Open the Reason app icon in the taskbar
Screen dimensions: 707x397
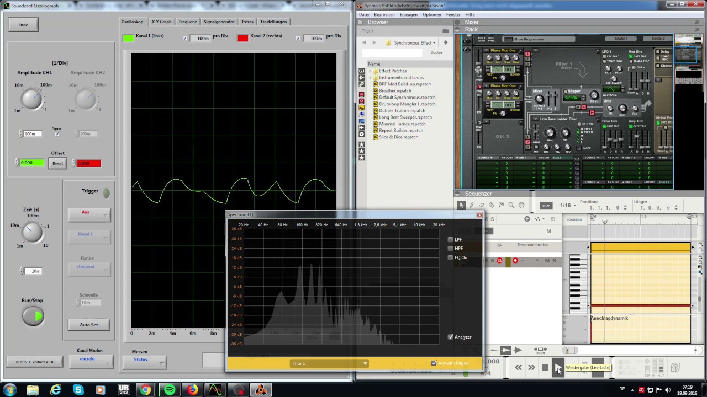tap(261, 390)
